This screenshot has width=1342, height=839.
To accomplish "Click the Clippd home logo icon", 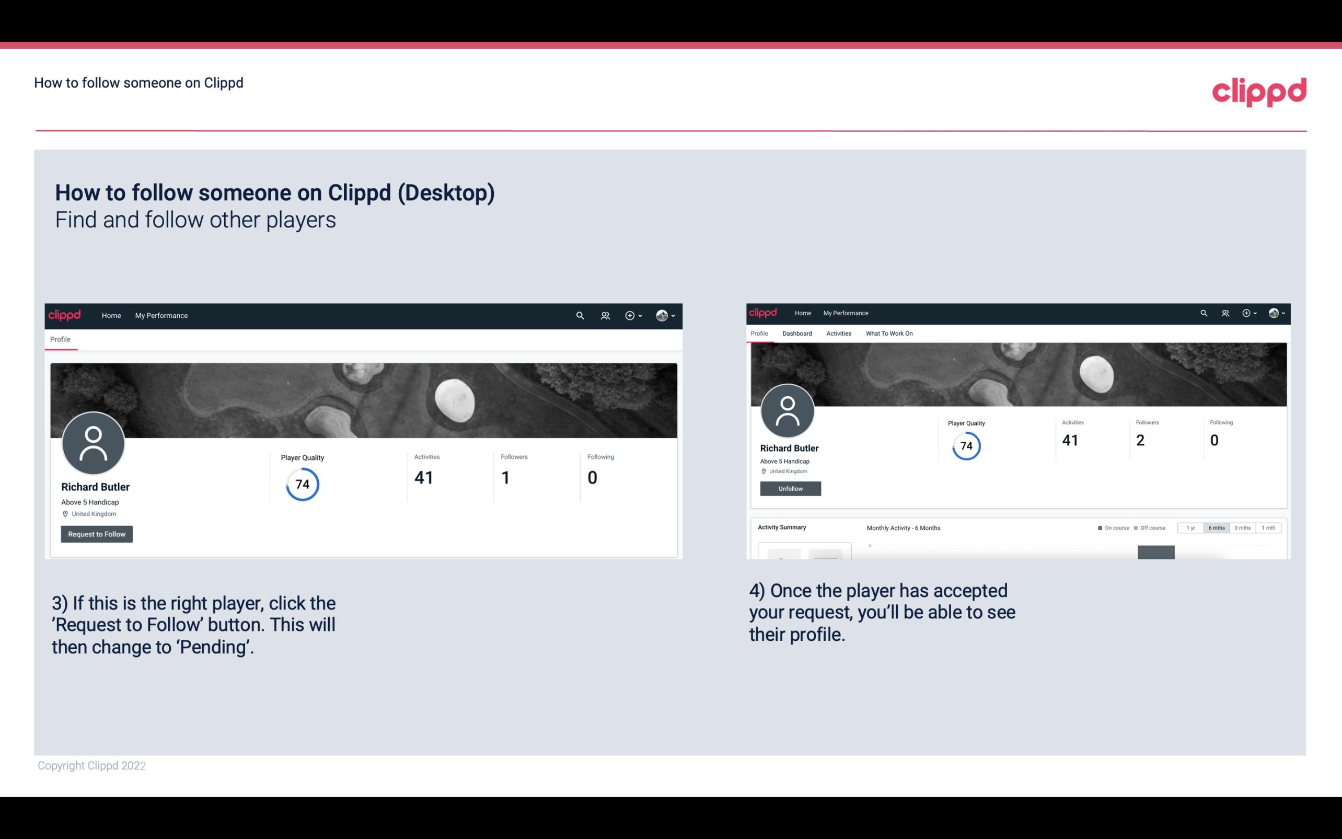I will (64, 315).
